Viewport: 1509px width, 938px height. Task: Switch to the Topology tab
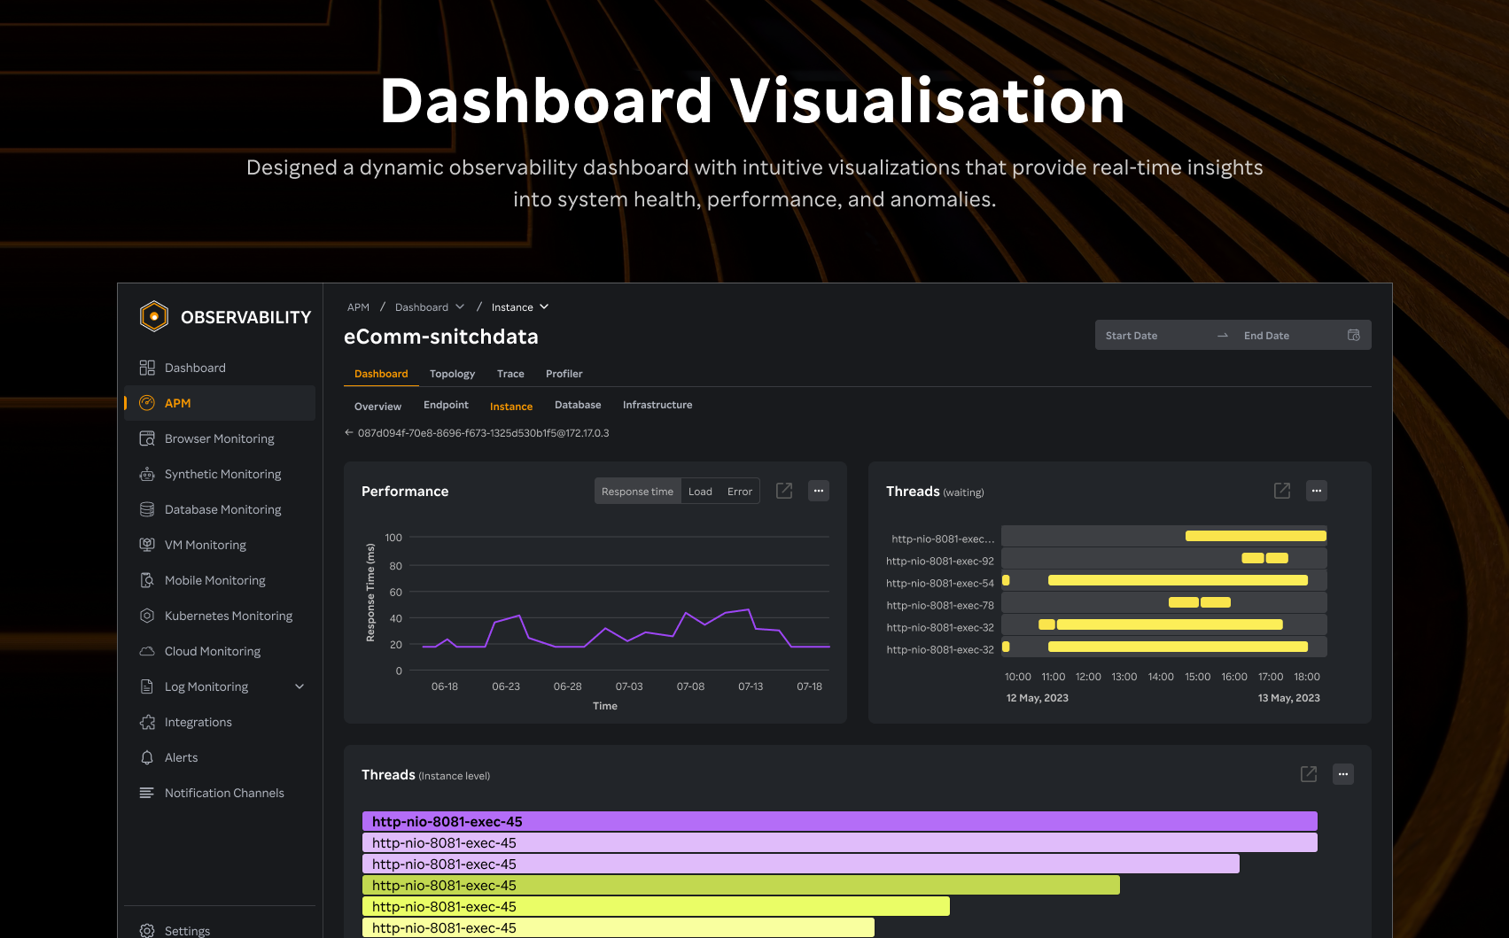[452, 374]
